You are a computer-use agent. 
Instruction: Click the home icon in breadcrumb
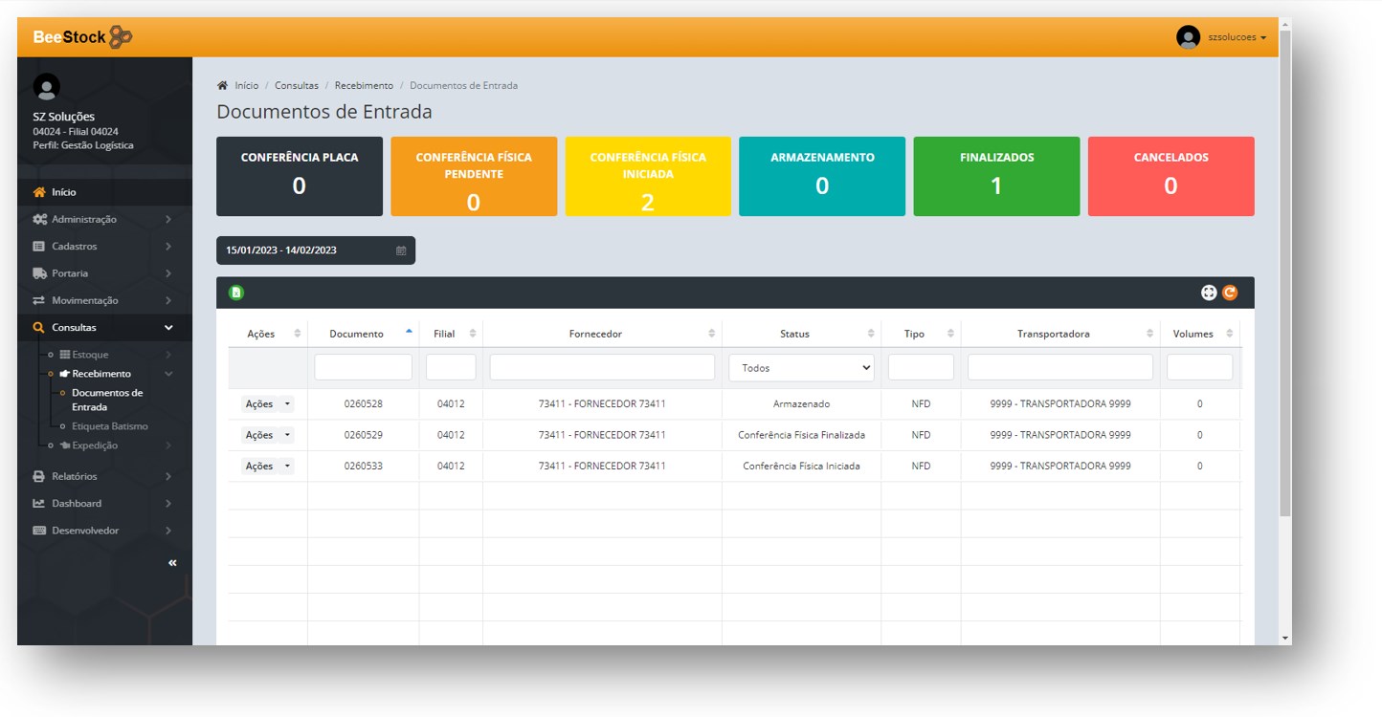click(x=223, y=86)
